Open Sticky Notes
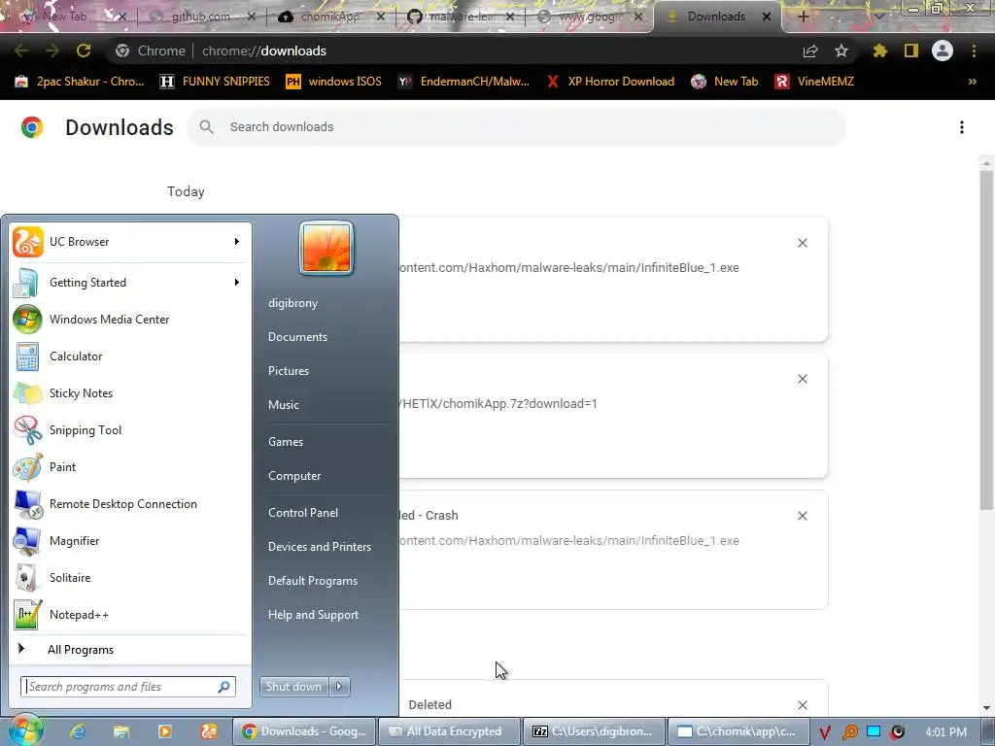The height and width of the screenshot is (746, 995). pos(127,392)
